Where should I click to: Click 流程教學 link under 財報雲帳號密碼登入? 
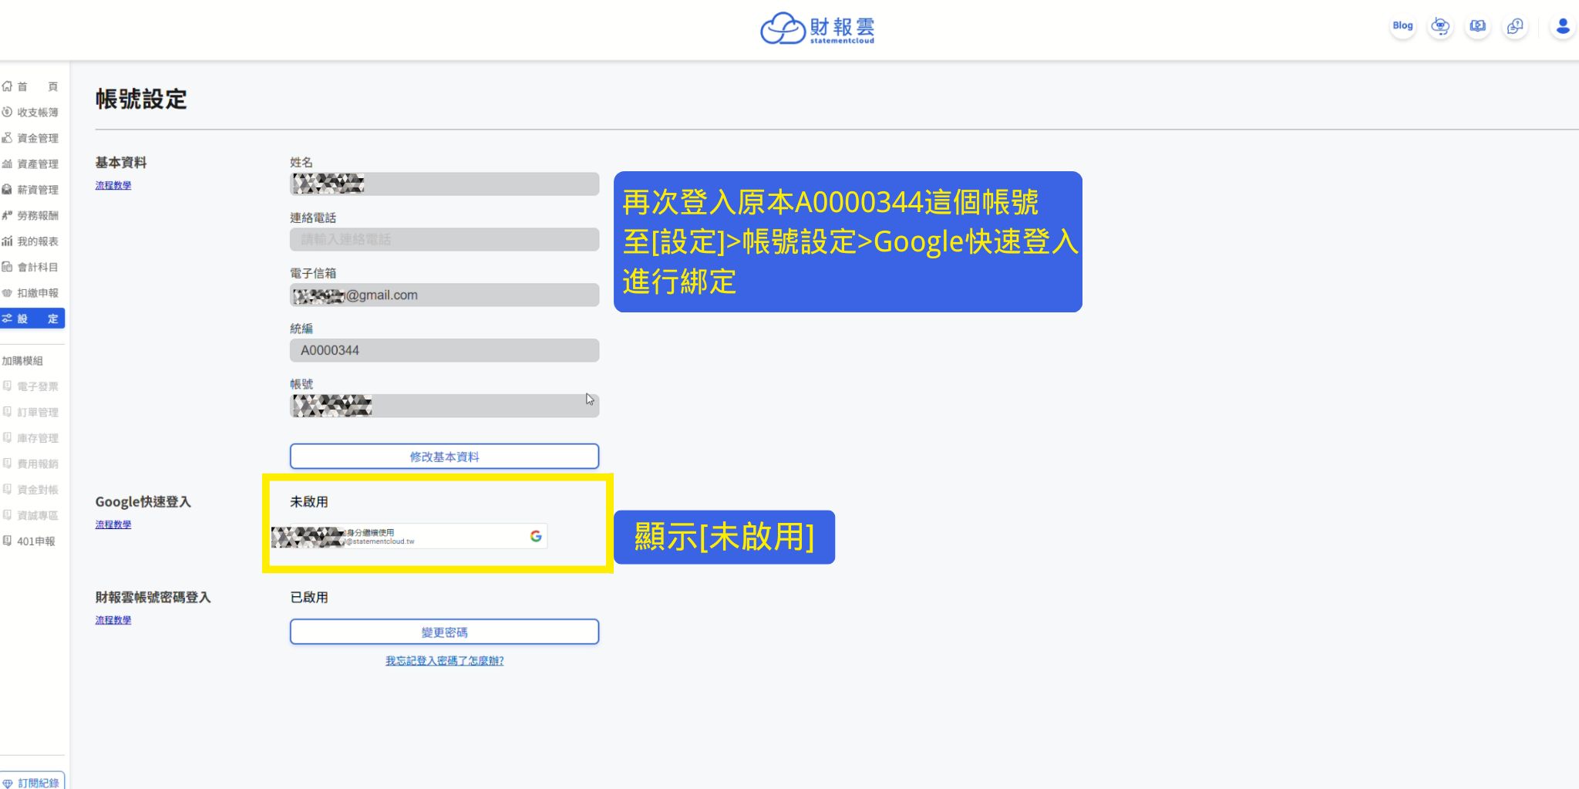point(113,620)
